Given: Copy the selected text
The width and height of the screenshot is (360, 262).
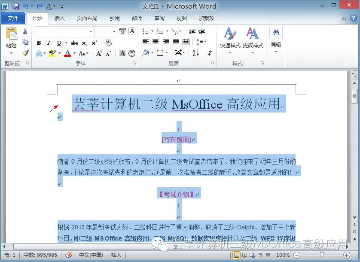Looking at the screenshot, I should point(25,42).
